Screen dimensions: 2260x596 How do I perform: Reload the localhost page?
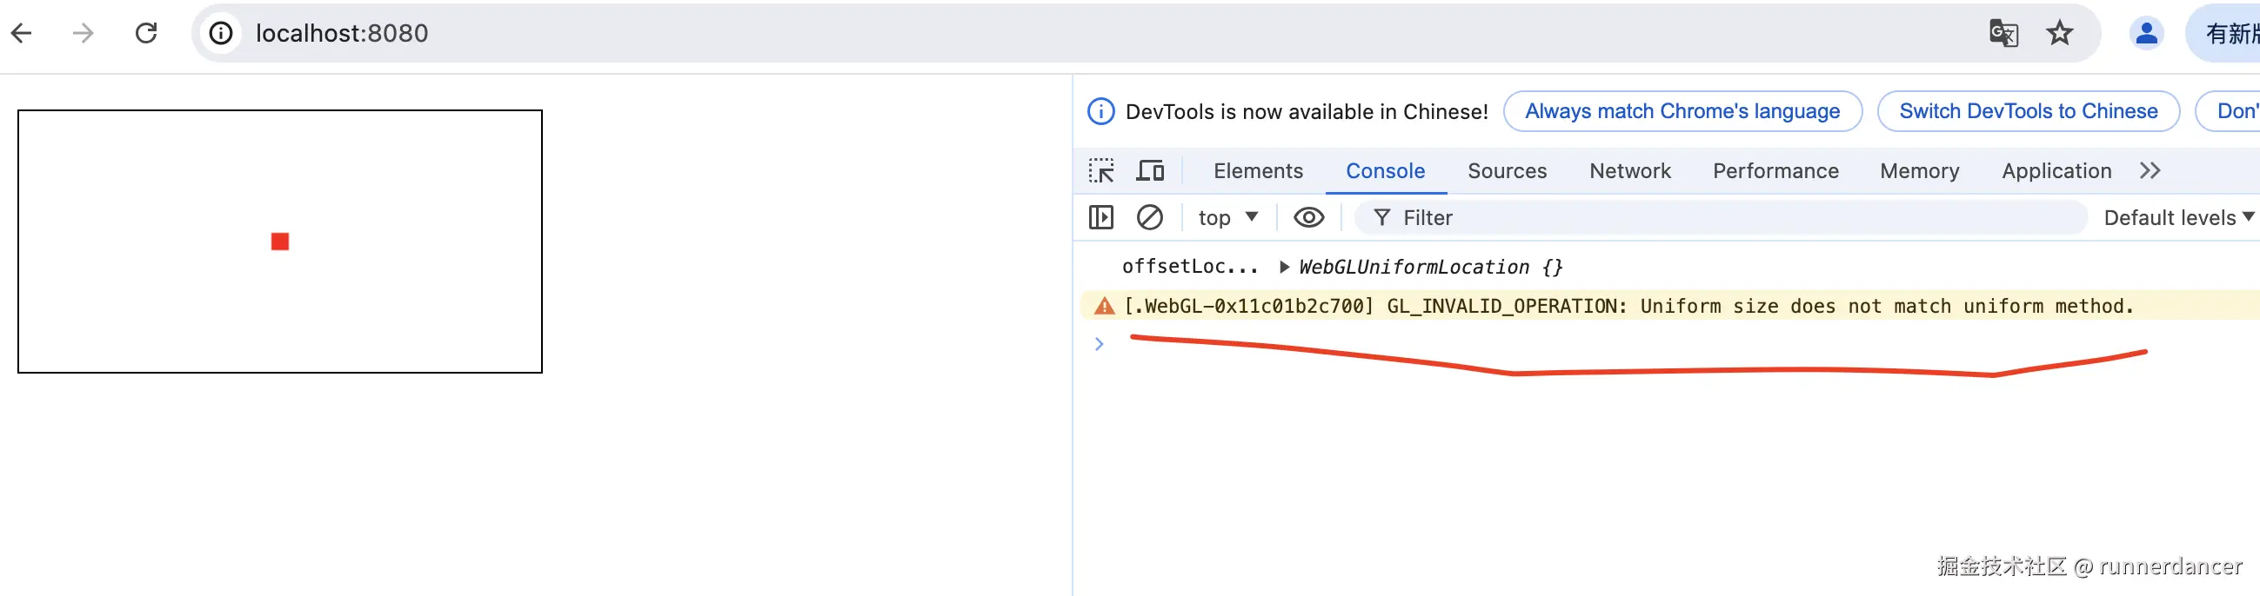145,33
